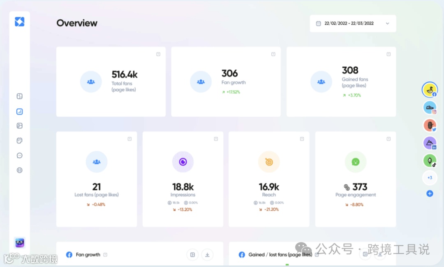Click the blue app logo in sidebar
The height and width of the screenshot is (267, 444).
(20, 22)
